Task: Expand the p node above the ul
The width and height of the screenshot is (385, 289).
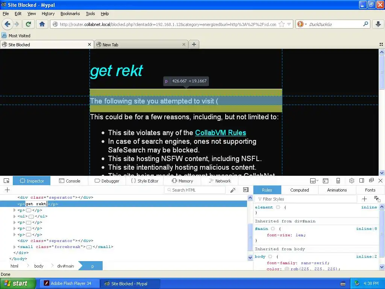Action: point(15,210)
